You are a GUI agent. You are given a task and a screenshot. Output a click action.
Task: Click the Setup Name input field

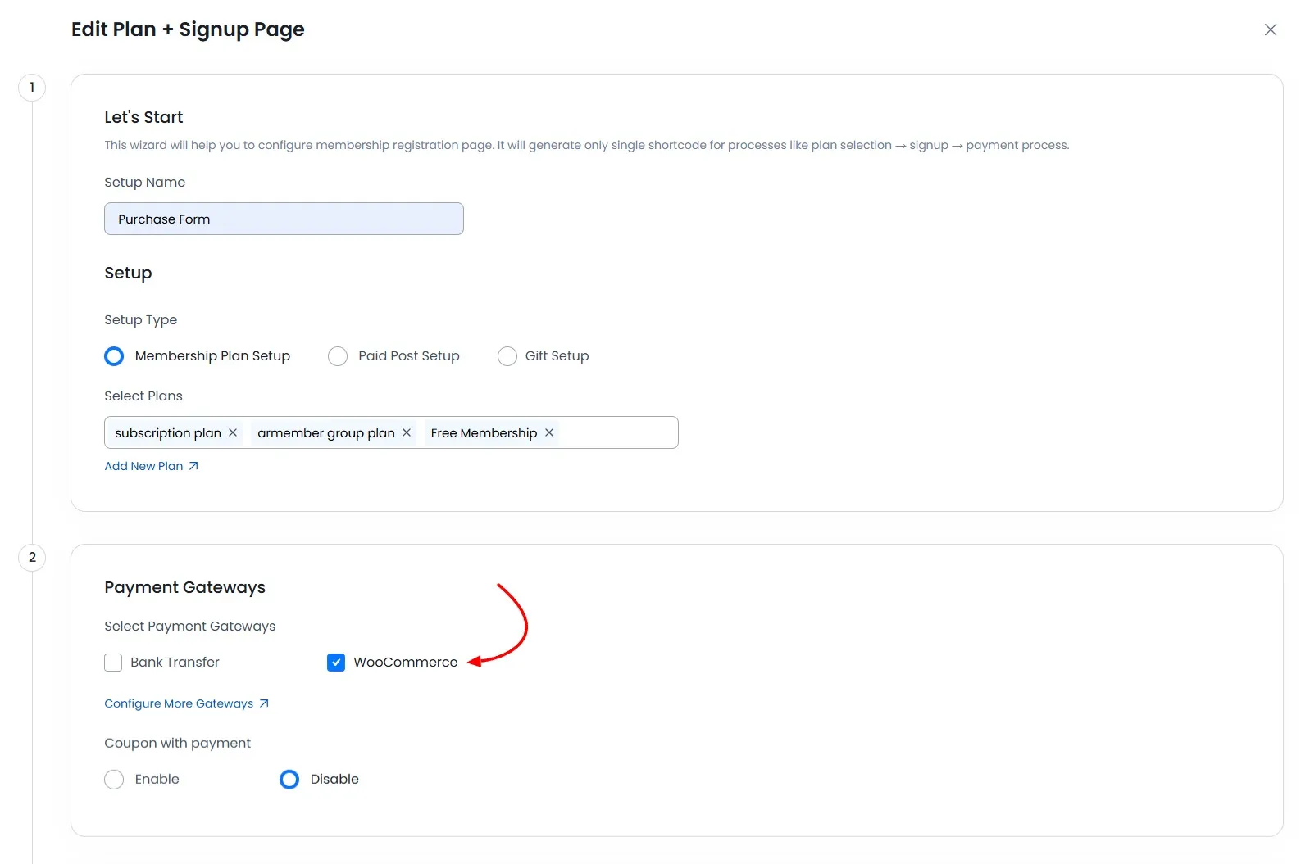click(x=284, y=219)
